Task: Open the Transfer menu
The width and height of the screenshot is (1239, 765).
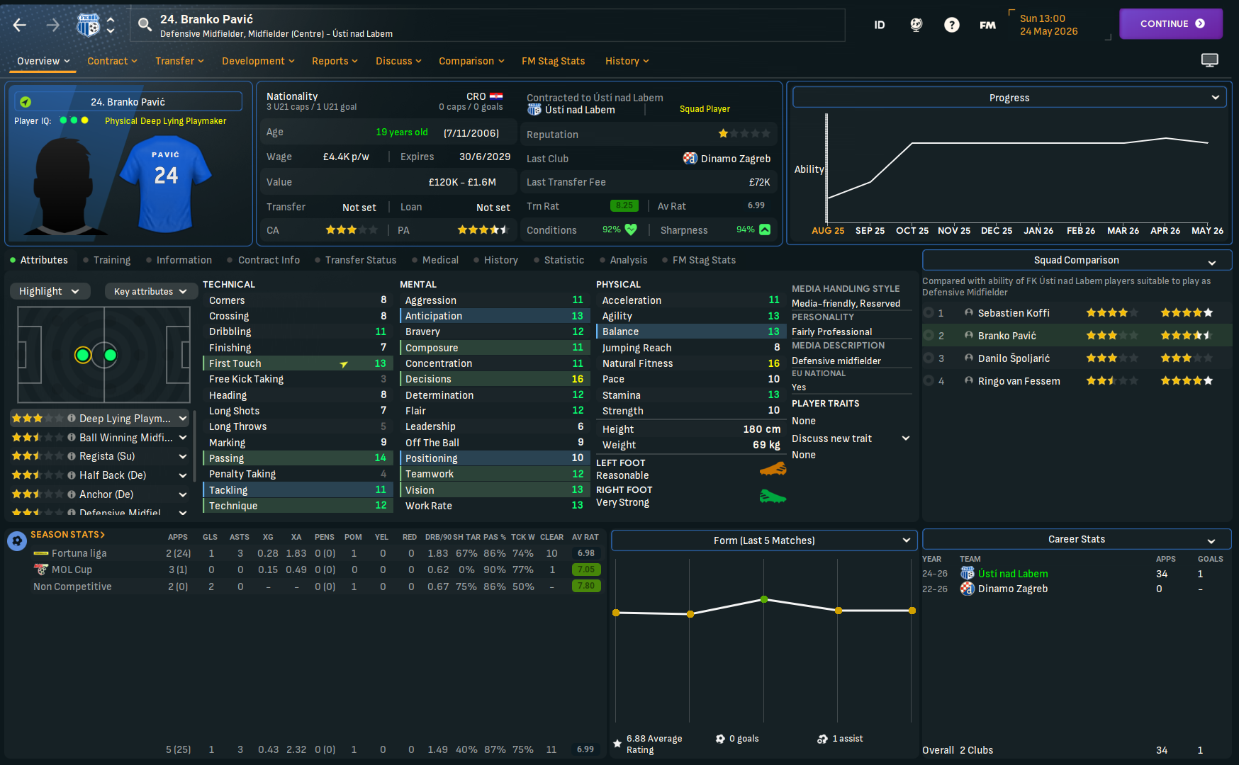Action: pyautogui.click(x=179, y=61)
